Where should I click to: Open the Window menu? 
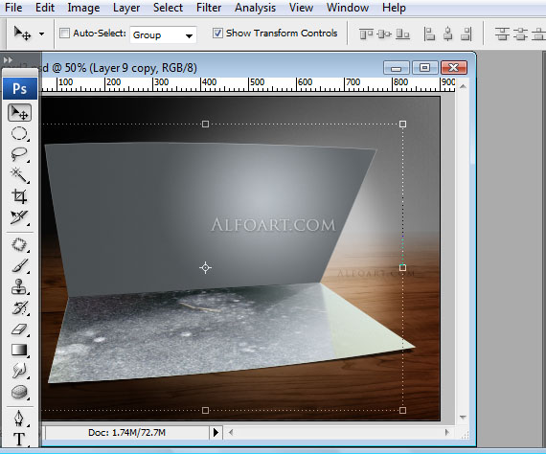tap(348, 8)
